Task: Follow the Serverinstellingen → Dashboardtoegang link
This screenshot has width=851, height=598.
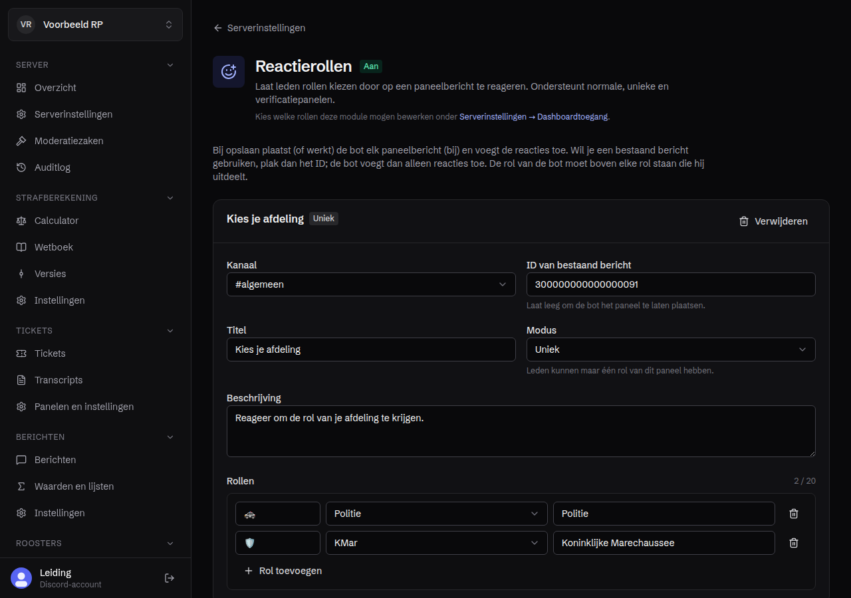Action: [533, 116]
